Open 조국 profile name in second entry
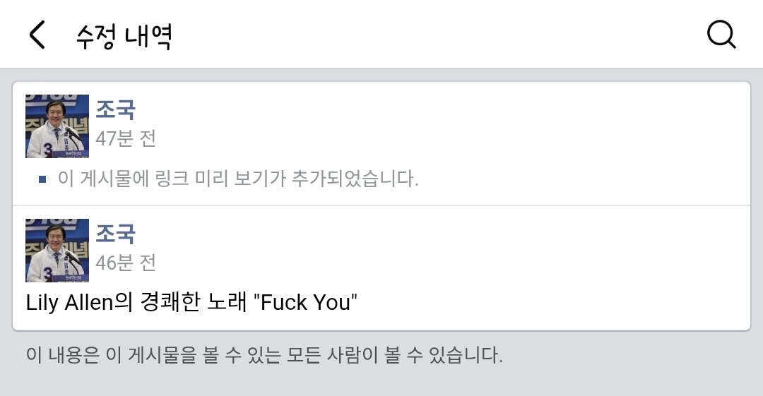This screenshot has height=396, width=763. (115, 233)
